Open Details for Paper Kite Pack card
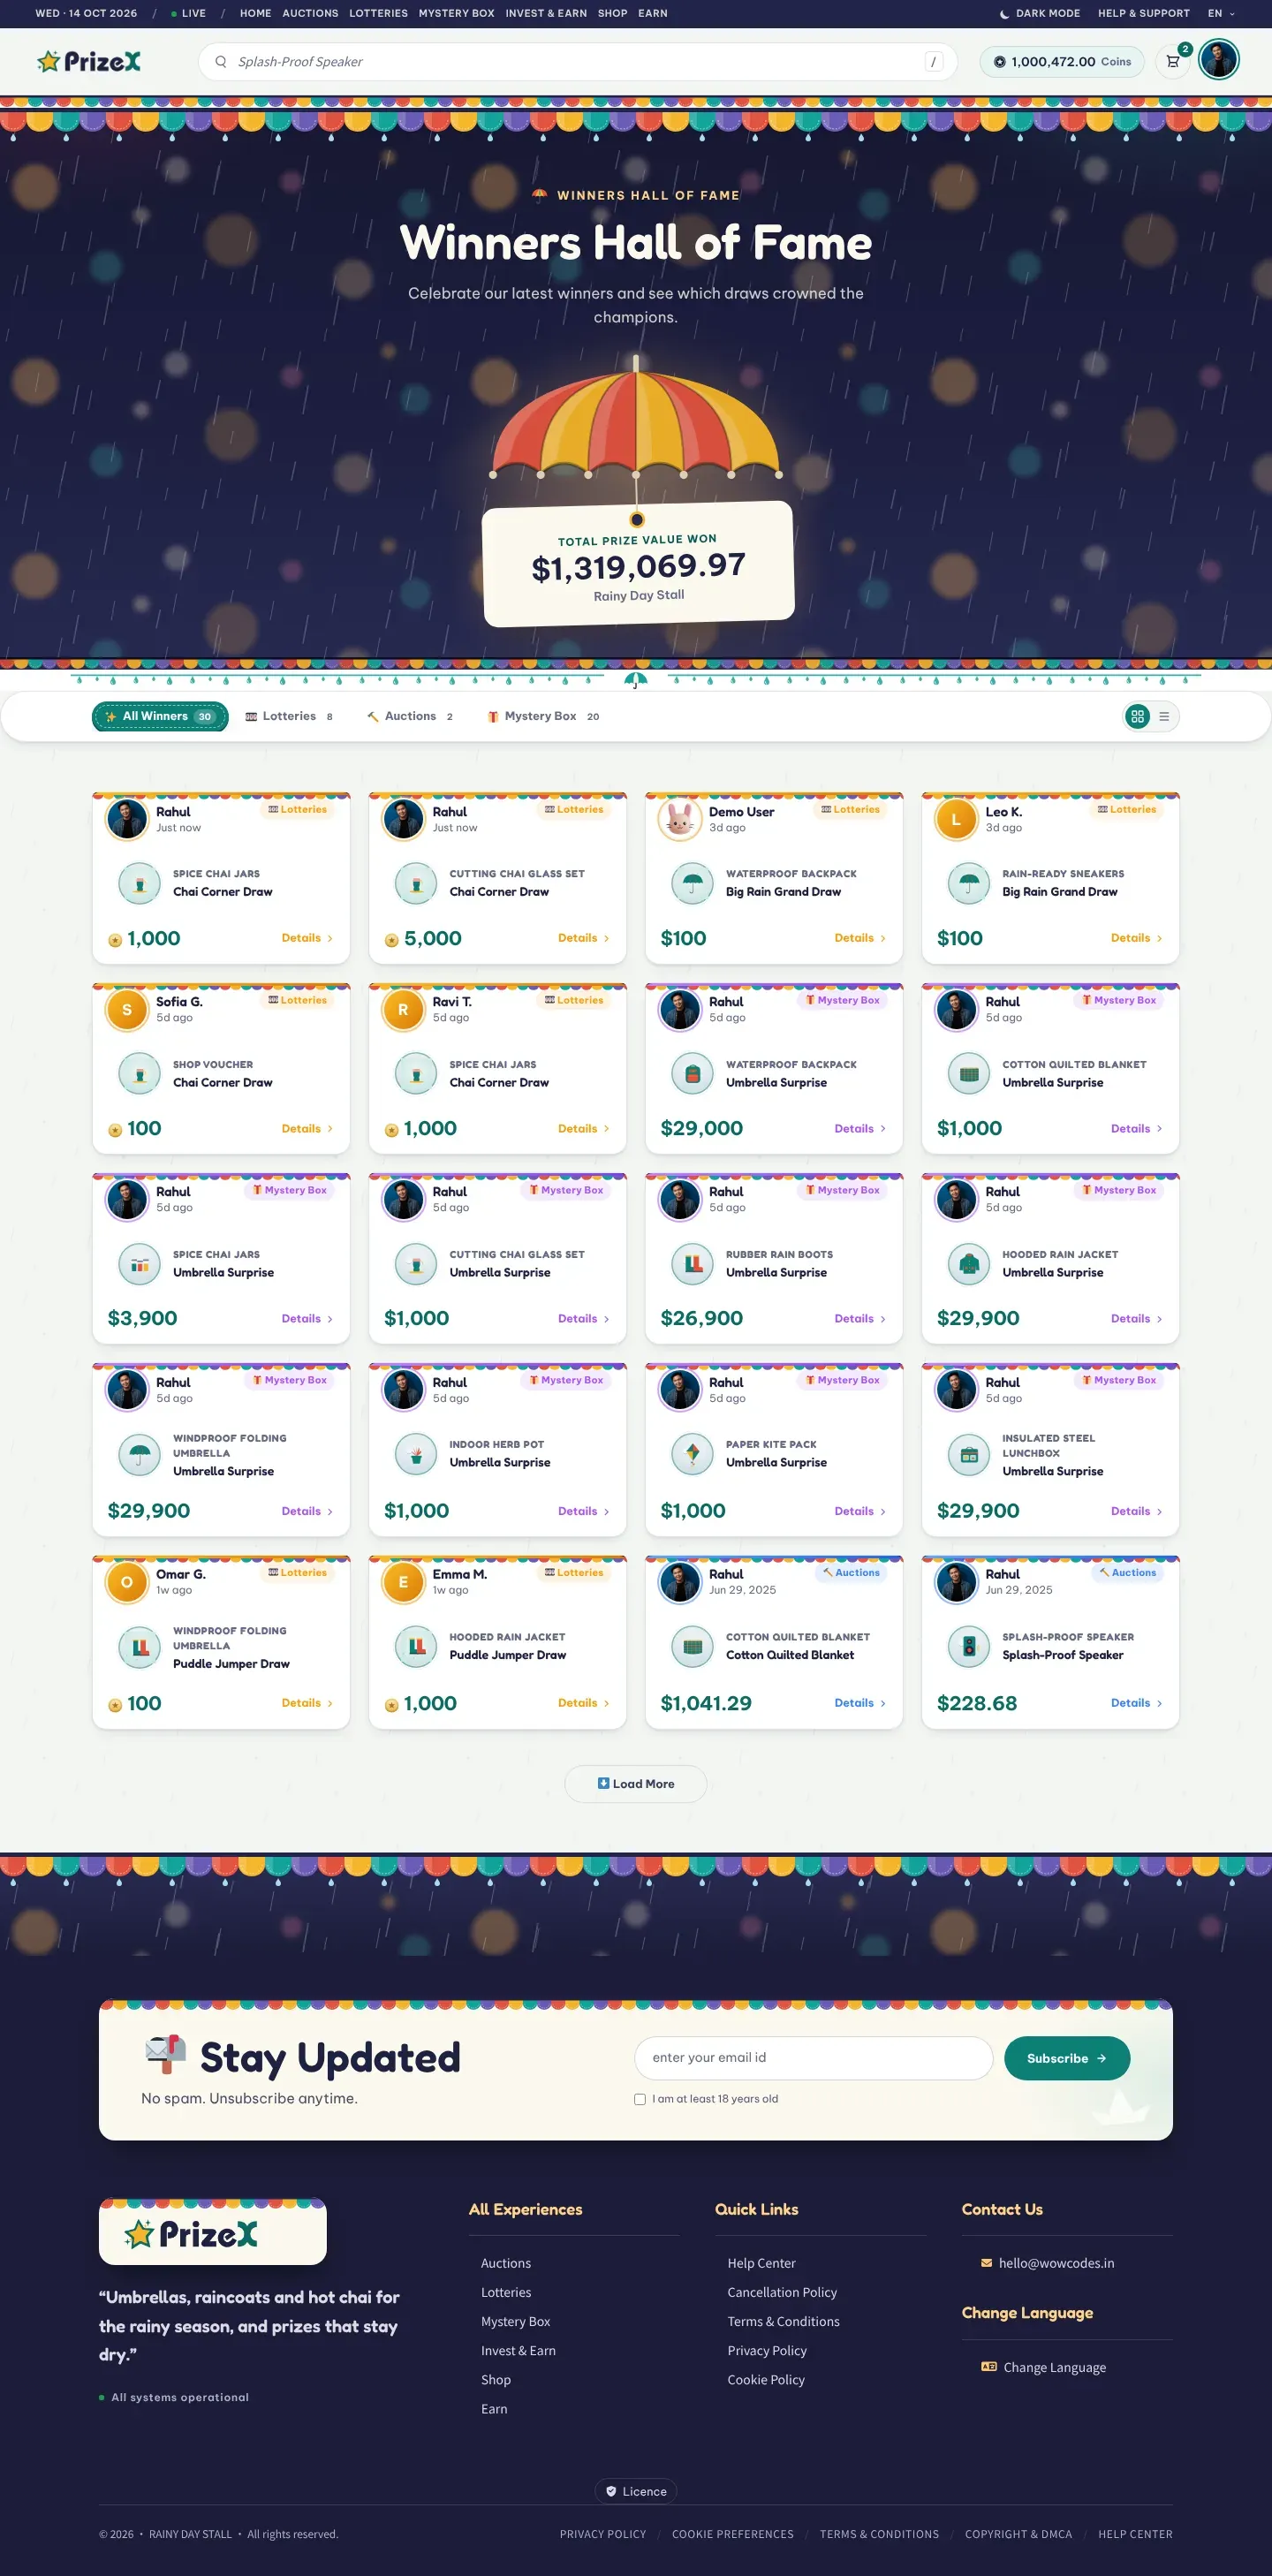The height and width of the screenshot is (2576, 1272). (x=860, y=1511)
